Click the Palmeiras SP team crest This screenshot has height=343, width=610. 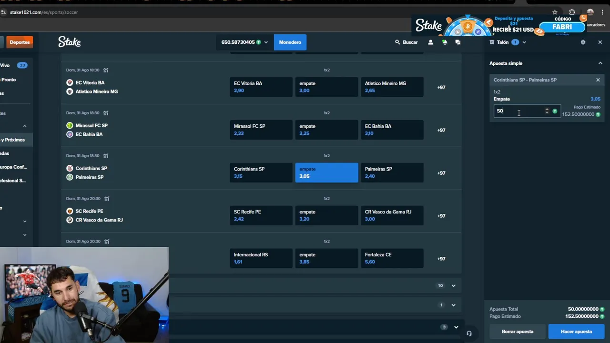point(70,177)
